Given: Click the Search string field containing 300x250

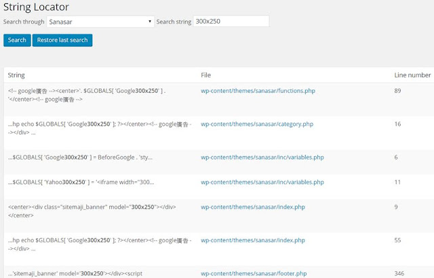Looking at the screenshot, I should [x=231, y=21].
